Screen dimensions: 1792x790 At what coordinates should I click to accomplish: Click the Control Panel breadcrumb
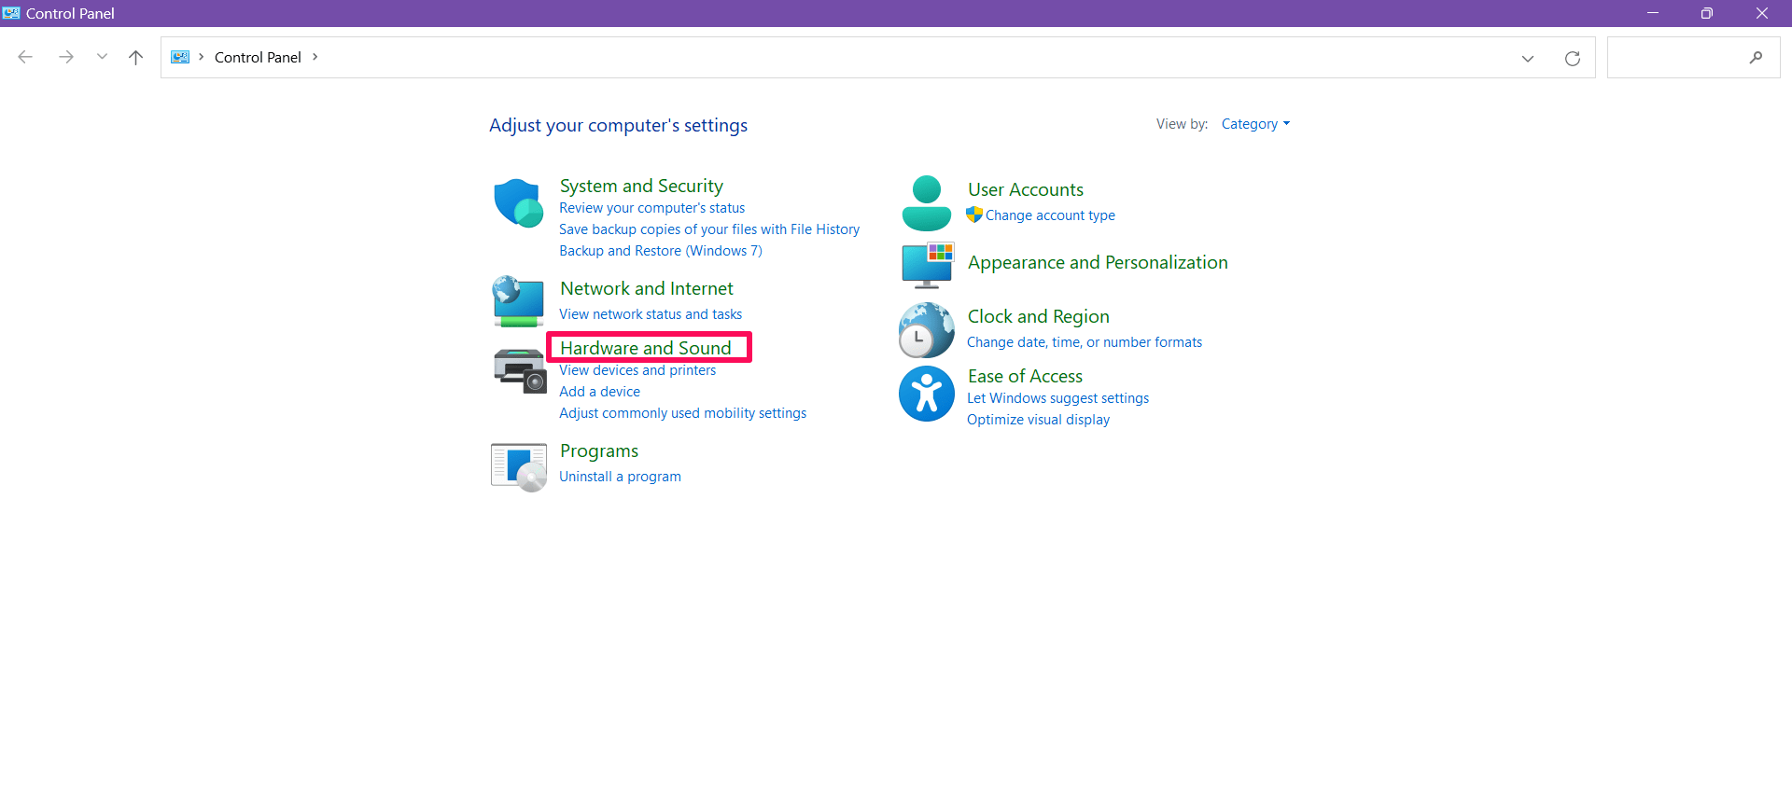coord(258,57)
